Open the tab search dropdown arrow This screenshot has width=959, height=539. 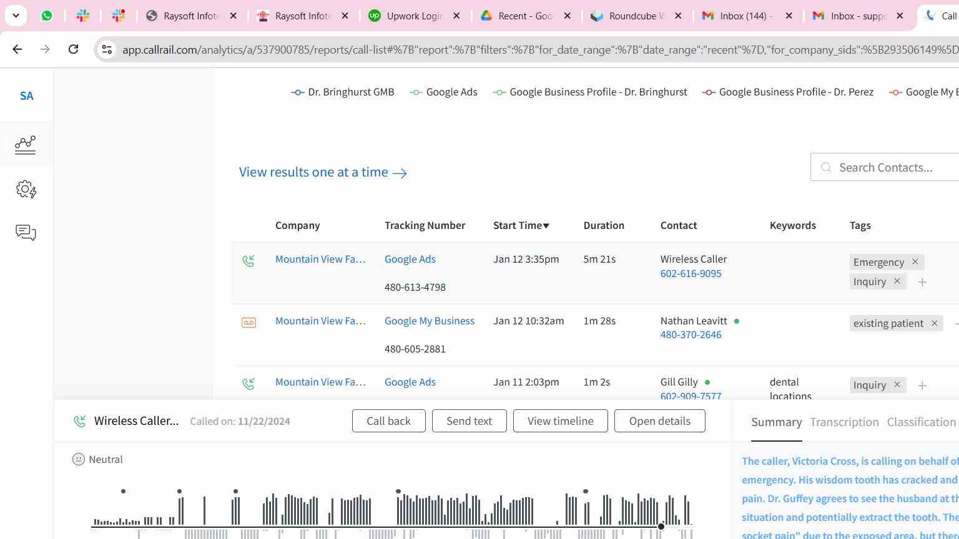pyautogui.click(x=16, y=16)
